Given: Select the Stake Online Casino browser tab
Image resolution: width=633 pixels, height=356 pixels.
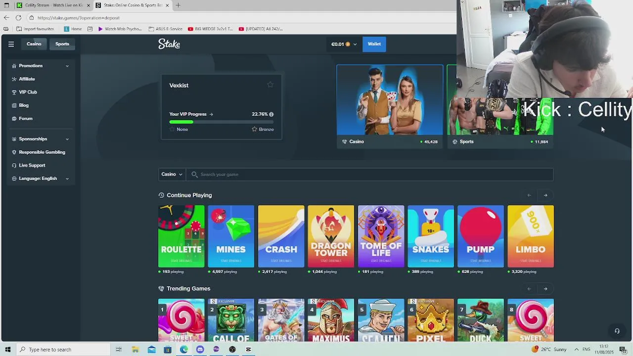Looking at the screenshot, I should 133,5.
